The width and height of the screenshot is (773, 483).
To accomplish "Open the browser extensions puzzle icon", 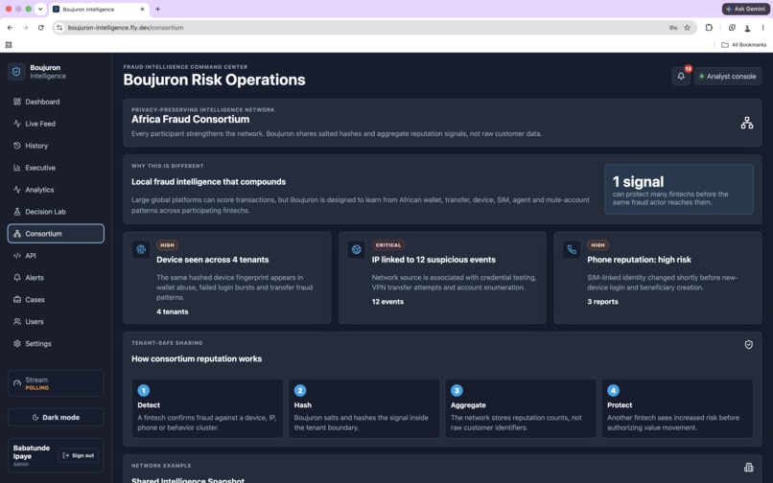I will click(709, 28).
